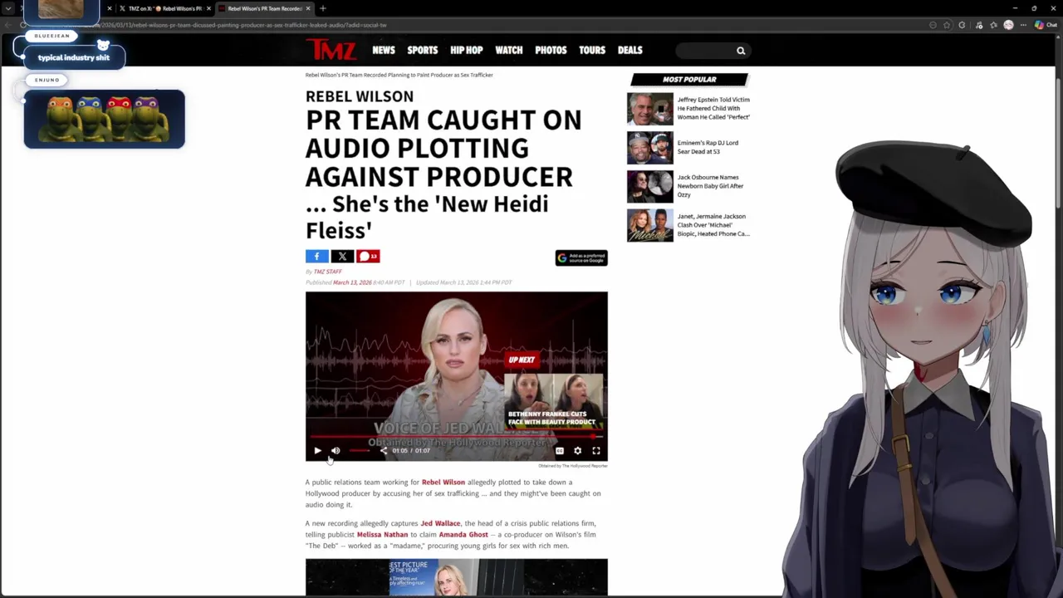This screenshot has width=1063, height=598.
Task: Open the DEALS nav item
Action: click(630, 50)
